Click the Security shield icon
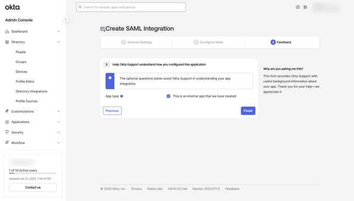This screenshot has width=354, height=201. (7, 132)
